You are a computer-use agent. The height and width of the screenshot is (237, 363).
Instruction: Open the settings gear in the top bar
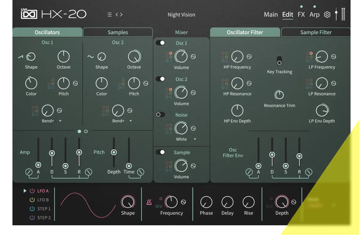327,14
